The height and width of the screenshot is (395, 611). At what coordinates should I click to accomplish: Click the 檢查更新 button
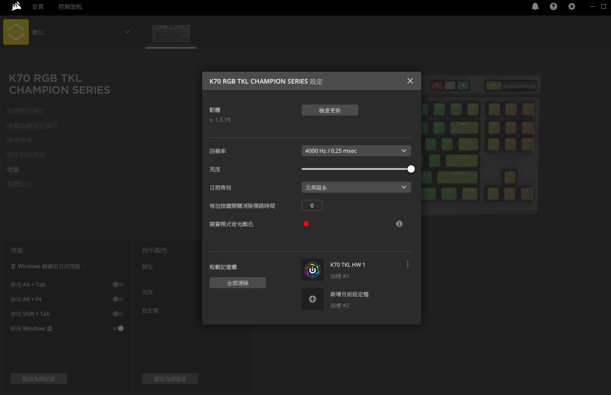[330, 111]
